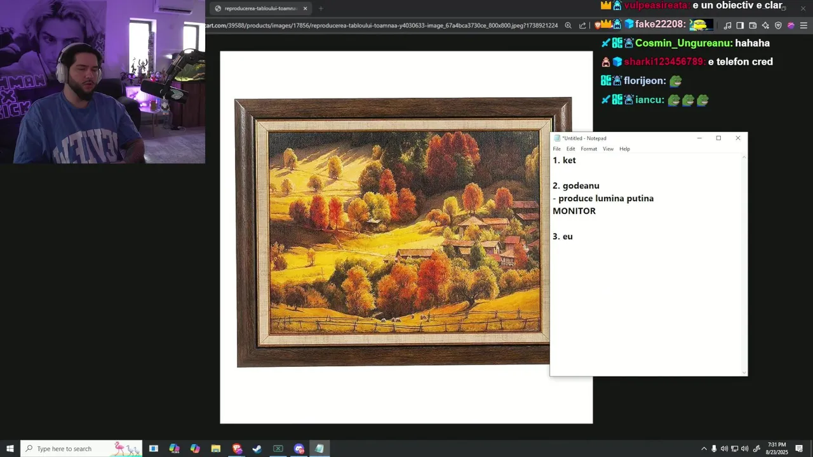Show hidden system tray icons
The width and height of the screenshot is (813, 457).
pyautogui.click(x=704, y=449)
